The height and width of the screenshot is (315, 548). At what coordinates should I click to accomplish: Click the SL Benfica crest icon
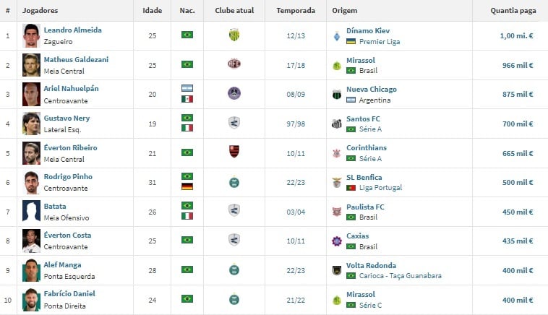click(x=337, y=182)
